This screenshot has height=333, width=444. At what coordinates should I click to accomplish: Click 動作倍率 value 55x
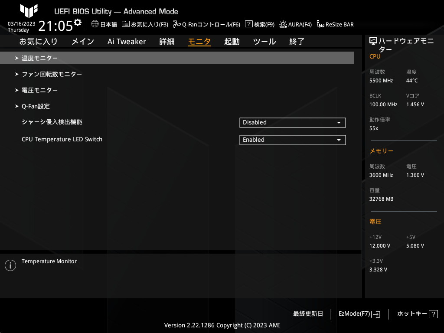[373, 128]
